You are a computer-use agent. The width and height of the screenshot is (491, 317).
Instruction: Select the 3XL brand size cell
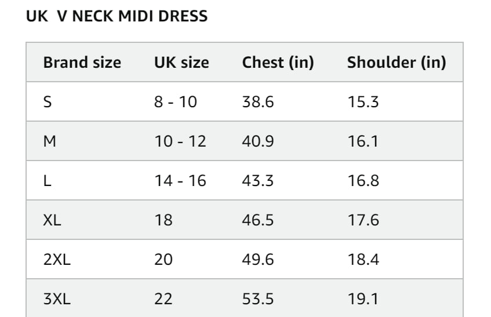click(x=57, y=299)
